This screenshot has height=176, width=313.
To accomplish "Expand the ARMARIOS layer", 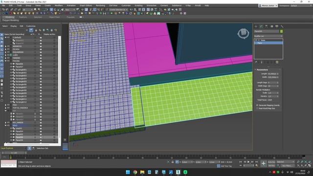I will point(5,46).
